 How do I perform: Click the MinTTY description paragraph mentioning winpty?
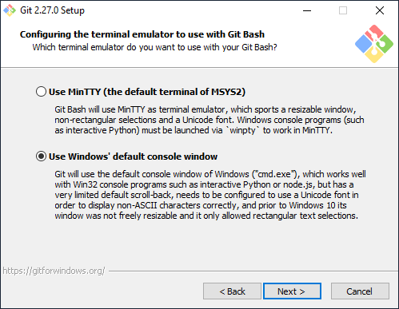[x=209, y=120]
